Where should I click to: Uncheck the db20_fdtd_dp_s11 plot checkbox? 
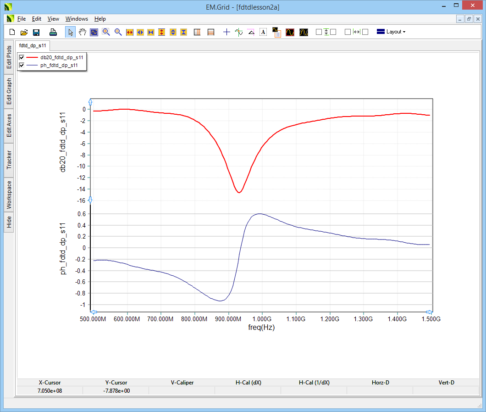(x=22, y=57)
